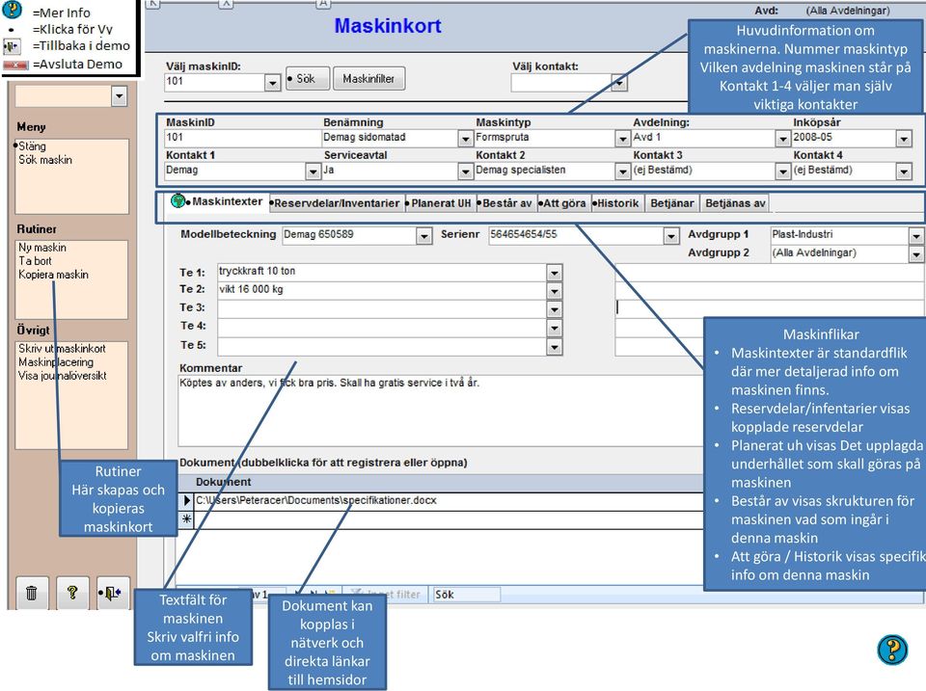The image size is (926, 691).
Task: Expand the Inköpsår dropdown
Action: [904, 139]
